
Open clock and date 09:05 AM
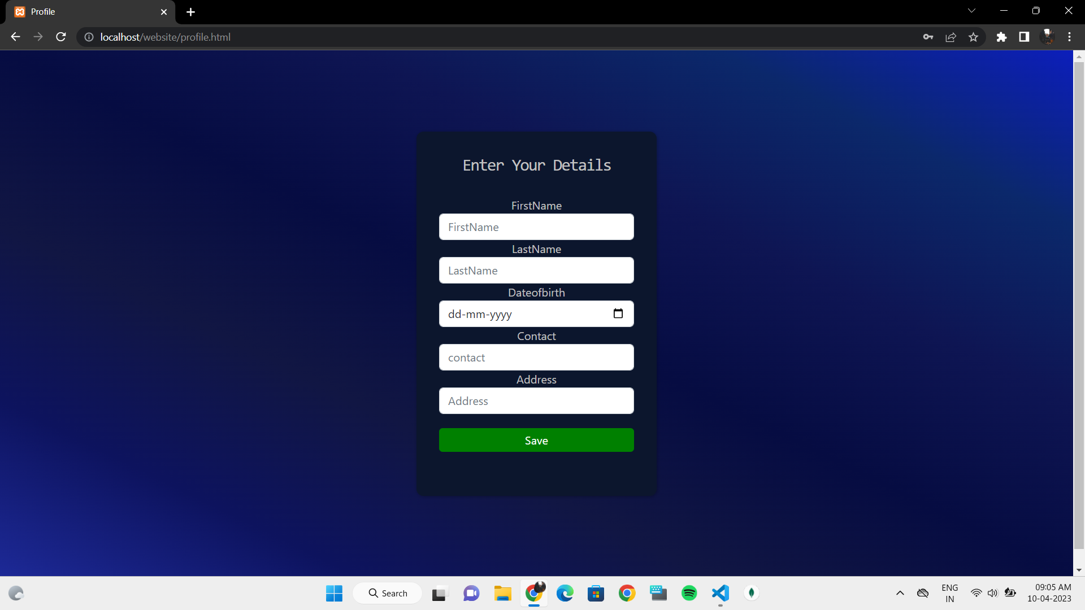tap(1049, 593)
